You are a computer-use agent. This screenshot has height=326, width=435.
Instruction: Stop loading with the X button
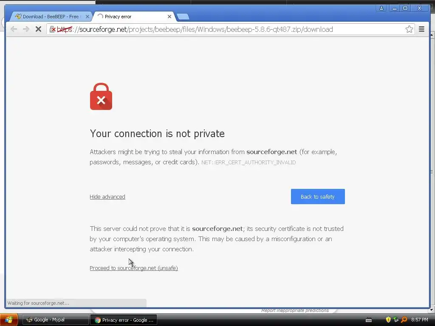[x=38, y=29]
